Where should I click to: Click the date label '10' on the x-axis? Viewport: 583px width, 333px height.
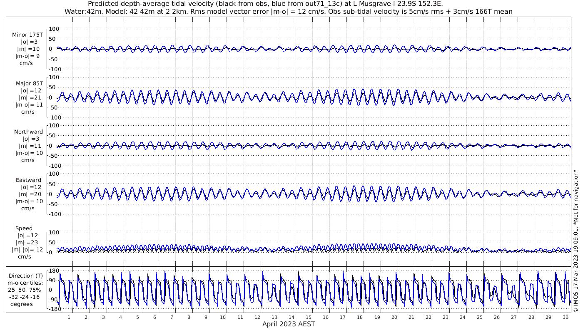[223, 317]
